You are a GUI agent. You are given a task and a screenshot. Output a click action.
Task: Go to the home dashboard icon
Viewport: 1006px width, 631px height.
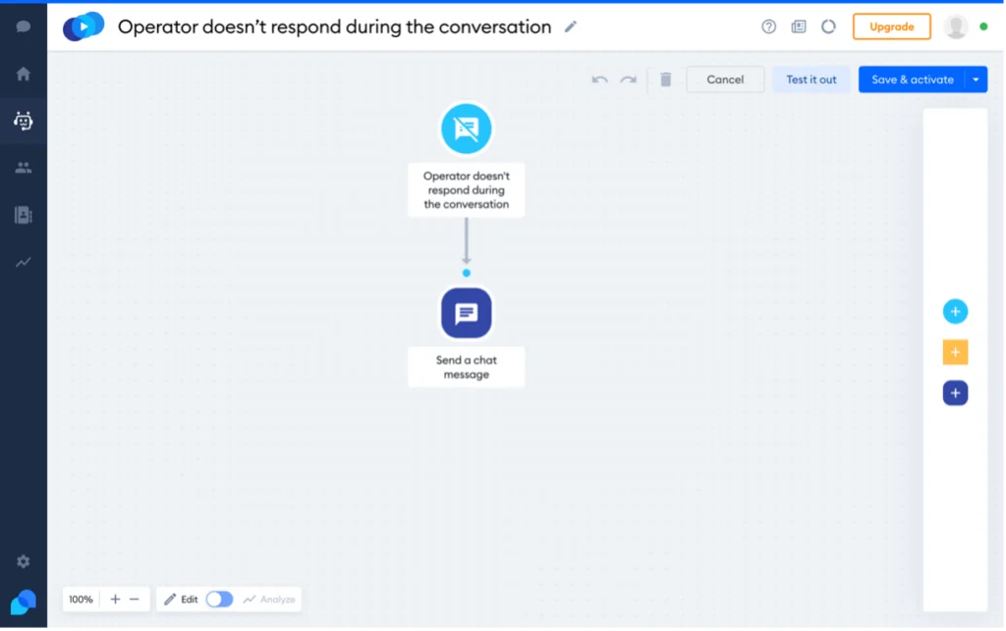(24, 74)
